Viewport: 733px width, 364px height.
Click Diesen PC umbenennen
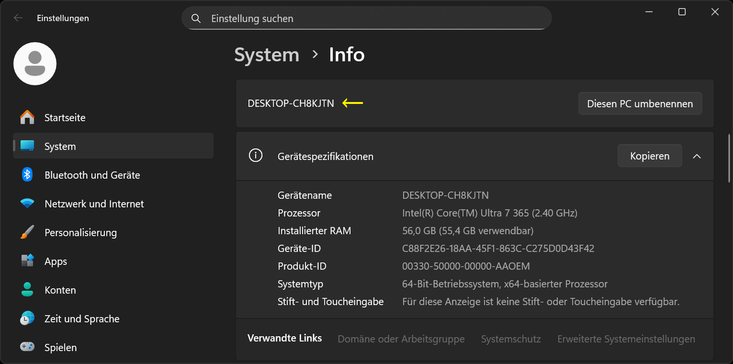click(640, 103)
